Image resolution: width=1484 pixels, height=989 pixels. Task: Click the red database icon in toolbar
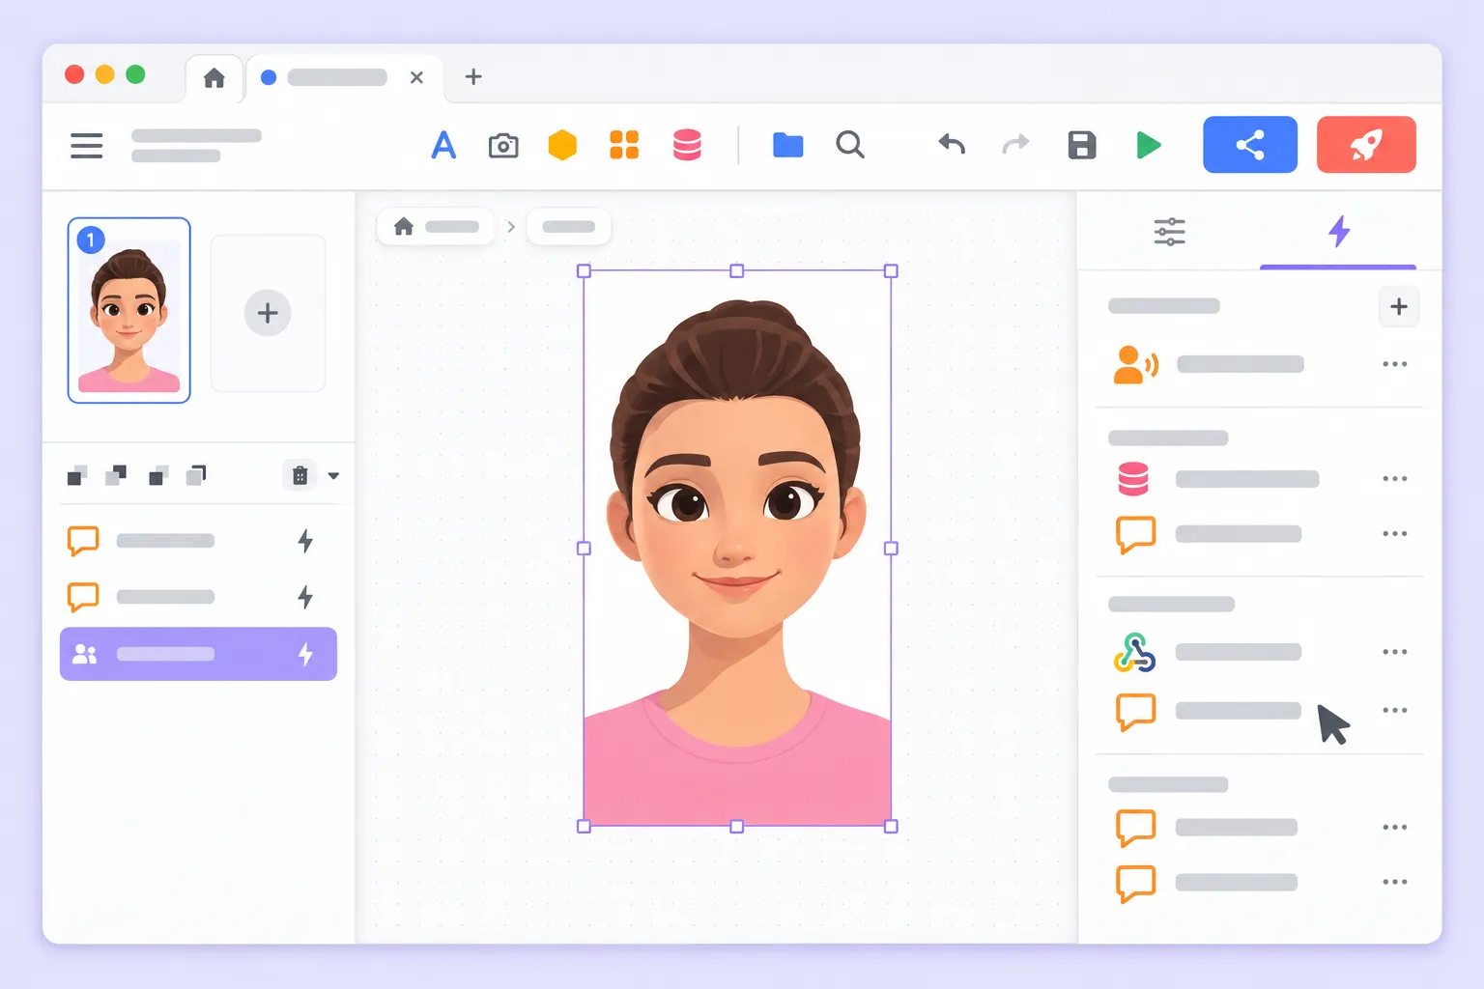point(687,145)
